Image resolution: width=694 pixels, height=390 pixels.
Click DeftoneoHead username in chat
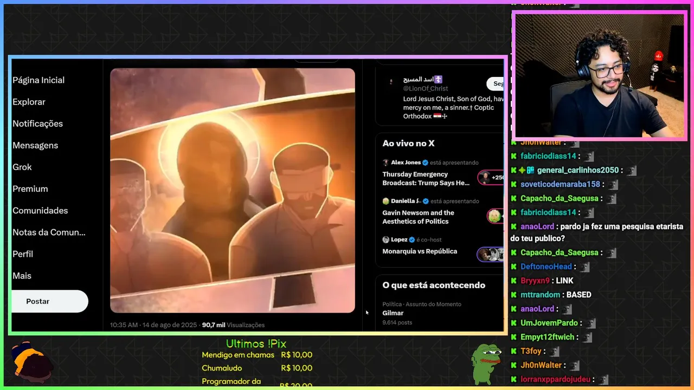[546, 266]
